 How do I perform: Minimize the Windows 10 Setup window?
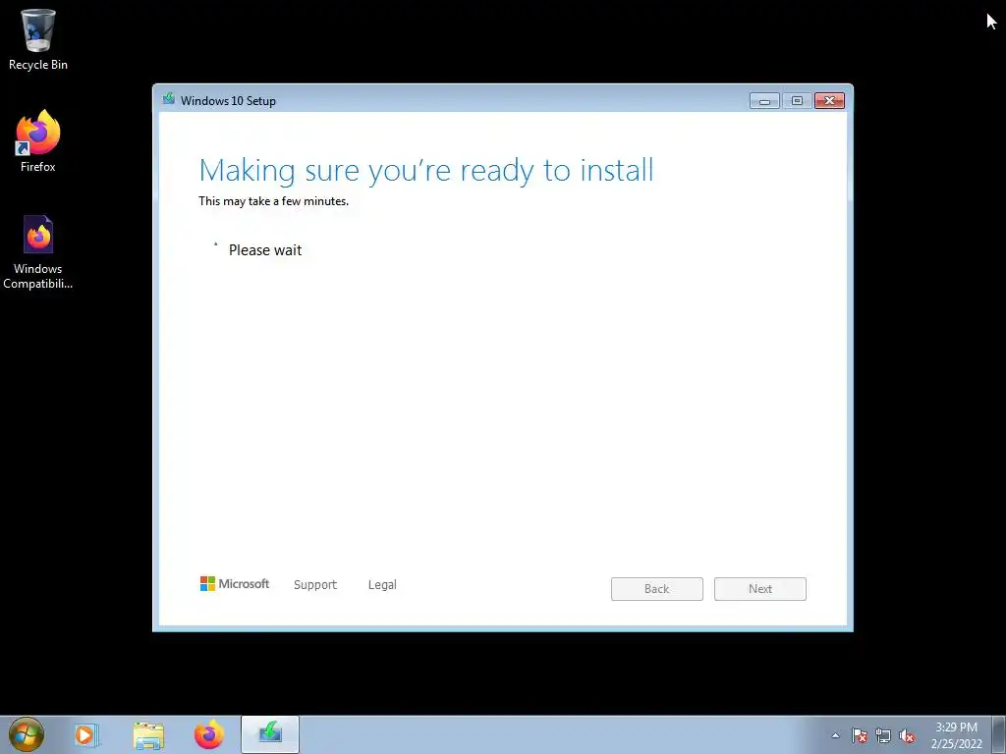point(764,101)
